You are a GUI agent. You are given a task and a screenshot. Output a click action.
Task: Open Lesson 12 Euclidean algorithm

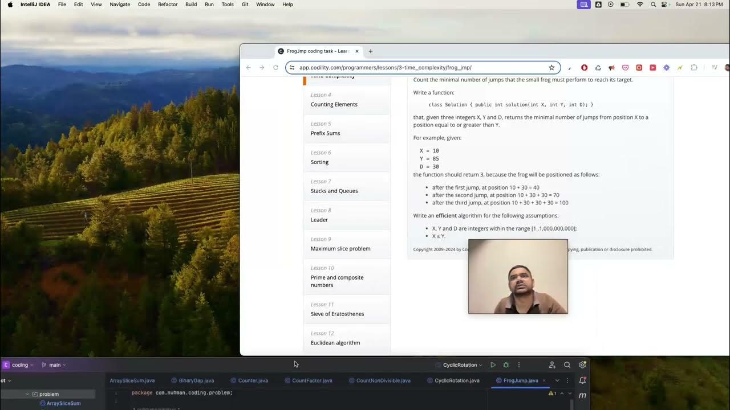[347, 338]
